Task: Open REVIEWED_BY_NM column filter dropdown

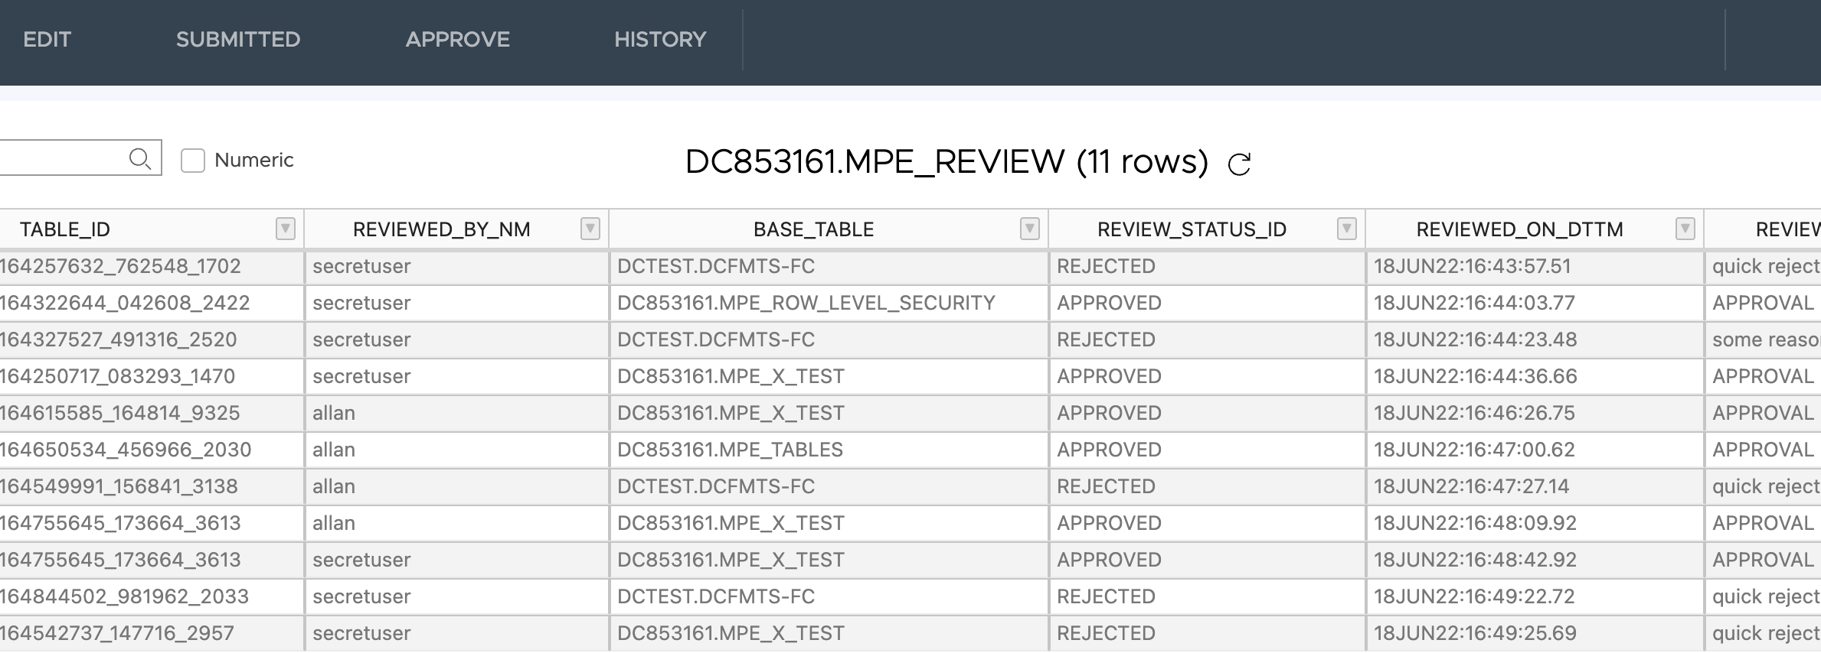Action: coord(590,229)
